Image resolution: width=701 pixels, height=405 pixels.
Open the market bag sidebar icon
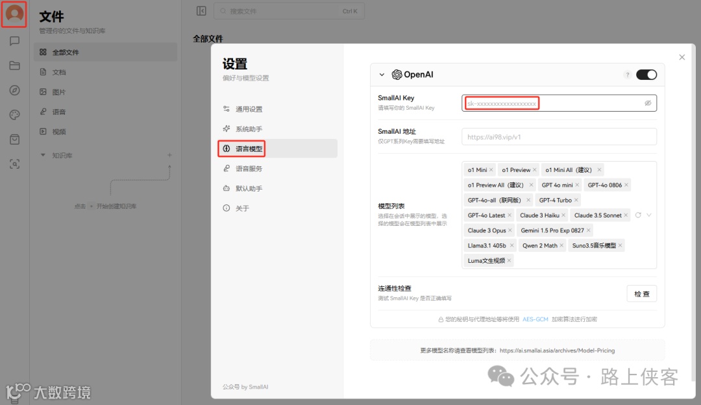click(14, 140)
